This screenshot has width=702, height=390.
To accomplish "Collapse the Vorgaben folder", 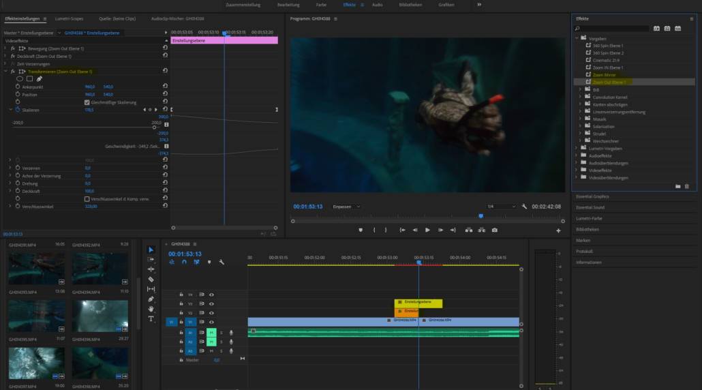I will coord(577,38).
